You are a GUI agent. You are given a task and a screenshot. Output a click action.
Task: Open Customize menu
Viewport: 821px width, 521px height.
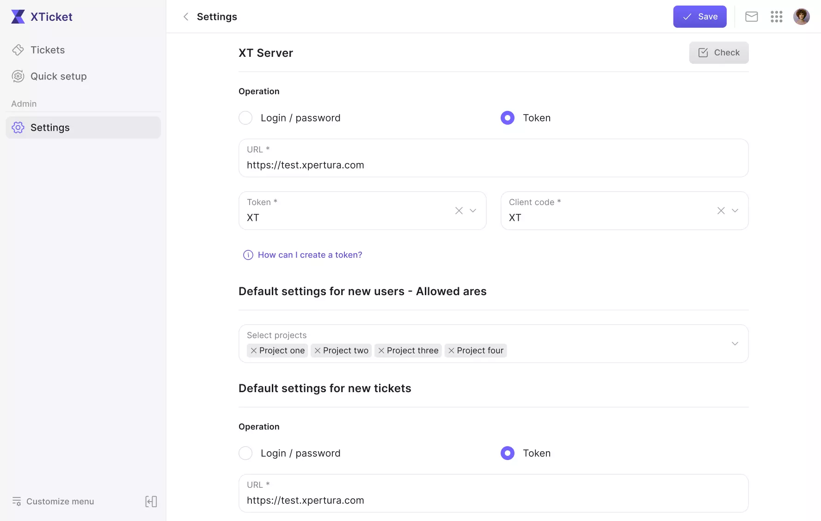[x=53, y=502]
